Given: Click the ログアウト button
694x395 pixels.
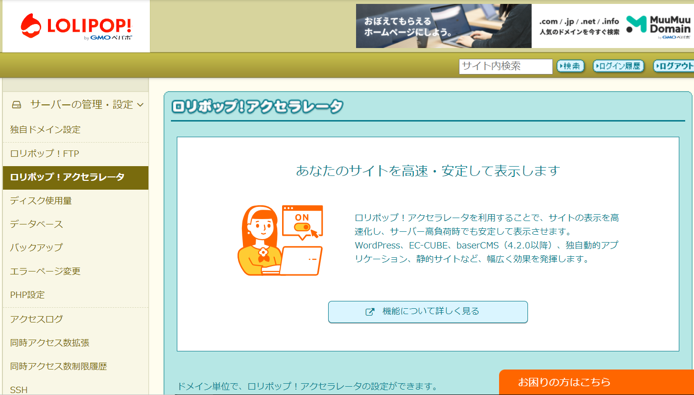Looking at the screenshot, I should (674, 66).
